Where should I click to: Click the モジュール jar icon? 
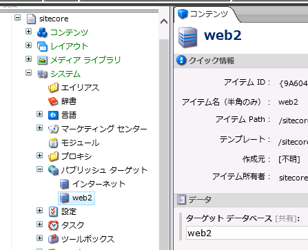tap(53, 143)
